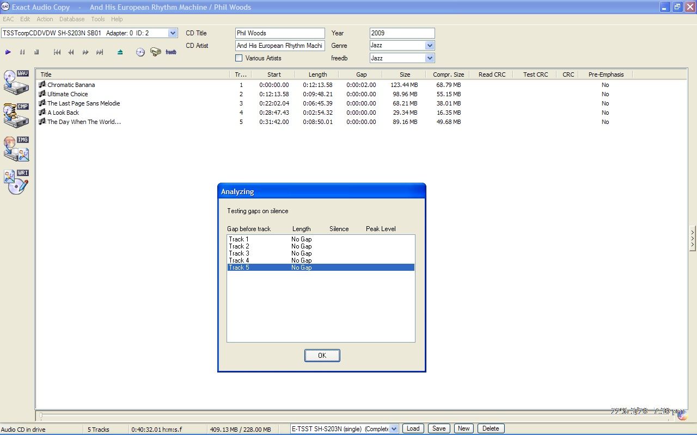
Task: Click the Length column header in track list
Action: [317, 74]
